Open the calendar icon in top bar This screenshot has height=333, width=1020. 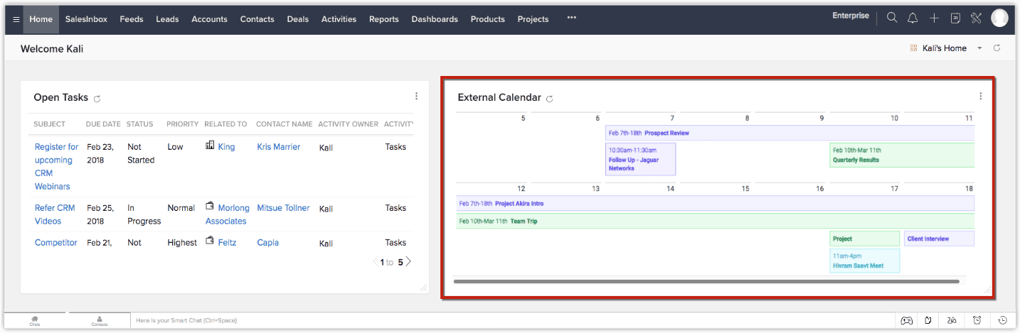click(955, 18)
